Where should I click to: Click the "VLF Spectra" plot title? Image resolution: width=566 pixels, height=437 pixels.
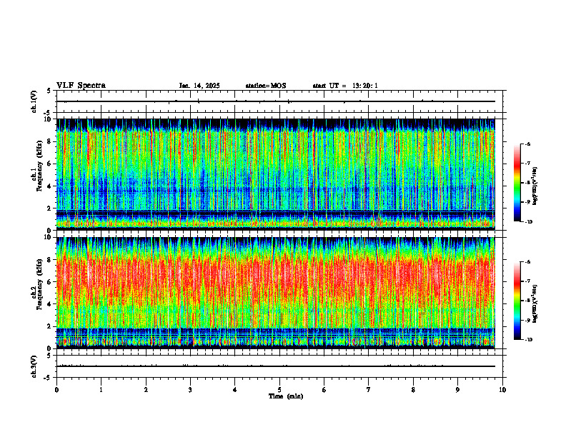coord(81,86)
